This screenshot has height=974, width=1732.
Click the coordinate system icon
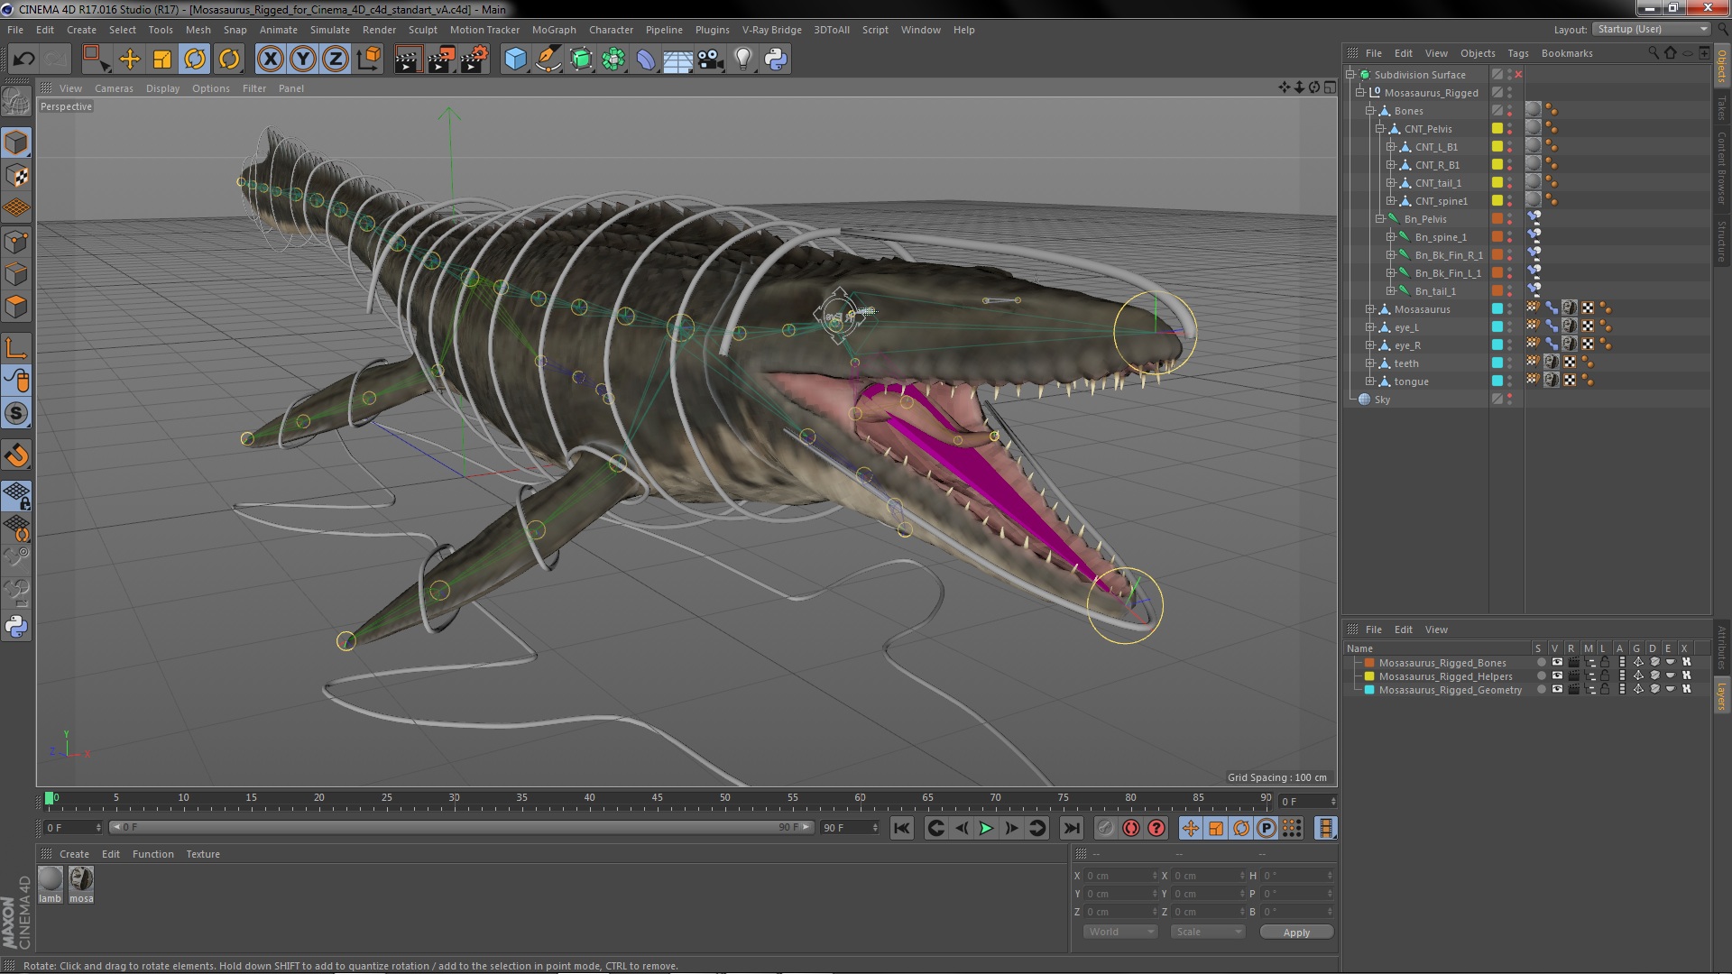click(369, 60)
